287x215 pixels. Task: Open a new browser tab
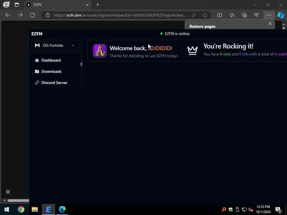point(98,5)
